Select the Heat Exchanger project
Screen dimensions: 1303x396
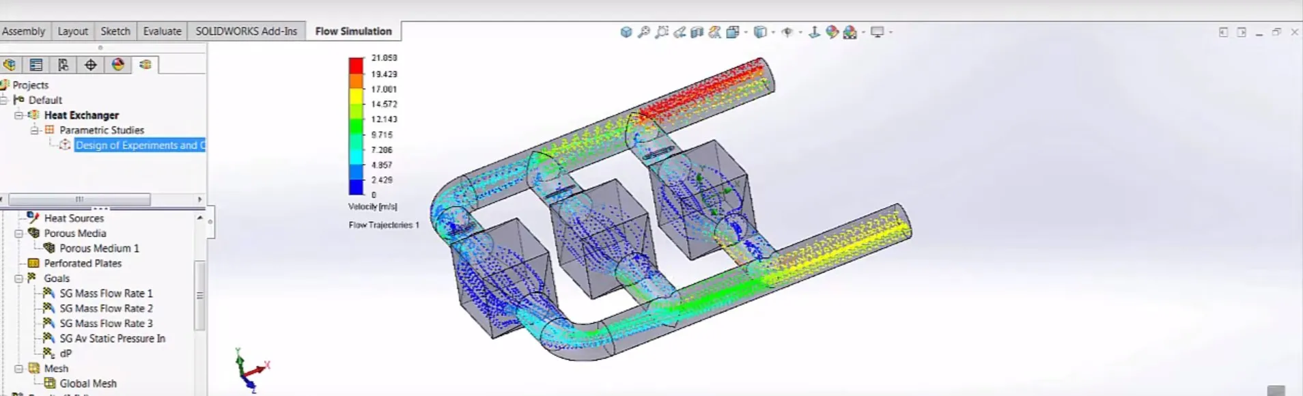pyautogui.click(x=81, y=115)
